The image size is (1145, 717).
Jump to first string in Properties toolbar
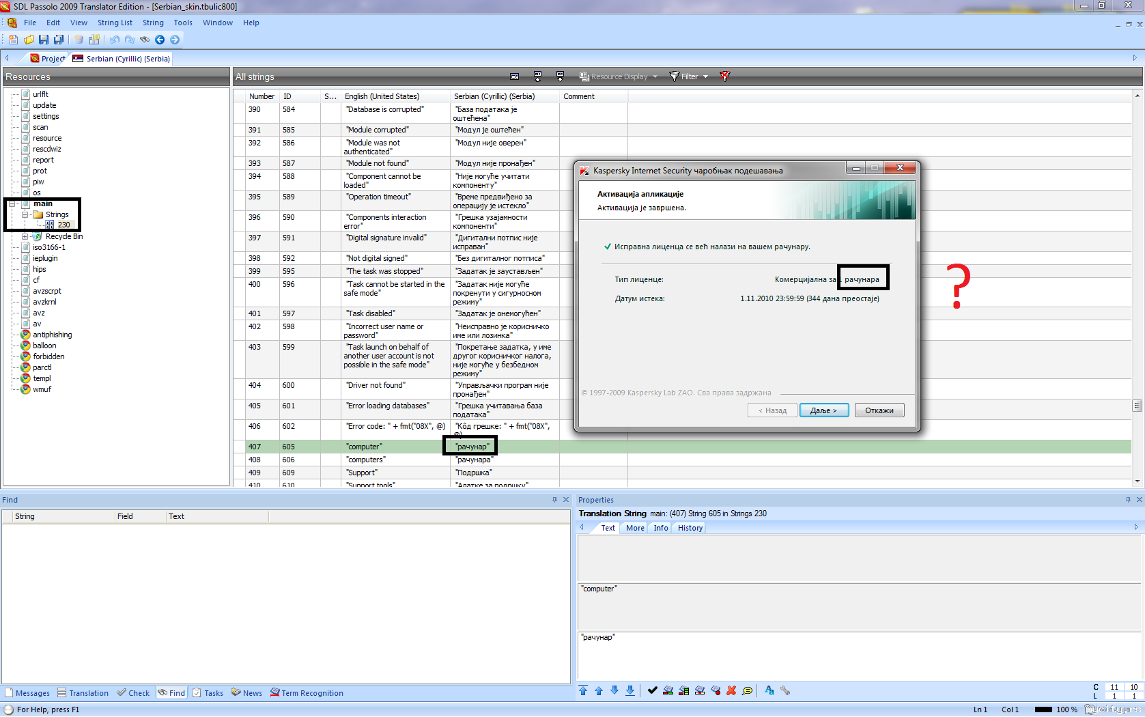[583, 690]
